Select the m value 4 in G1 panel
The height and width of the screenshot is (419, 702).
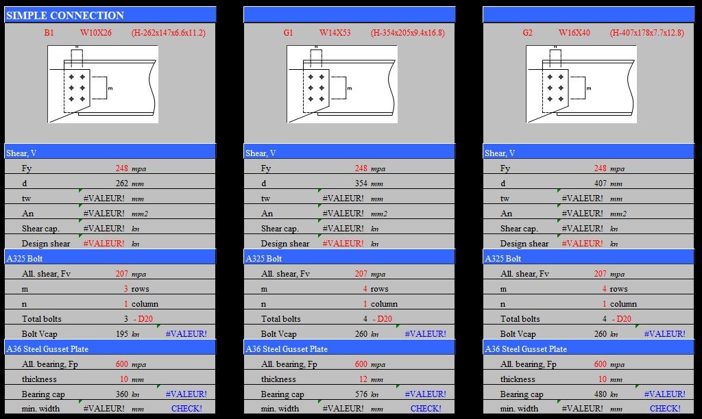click(x=365, y=289)
